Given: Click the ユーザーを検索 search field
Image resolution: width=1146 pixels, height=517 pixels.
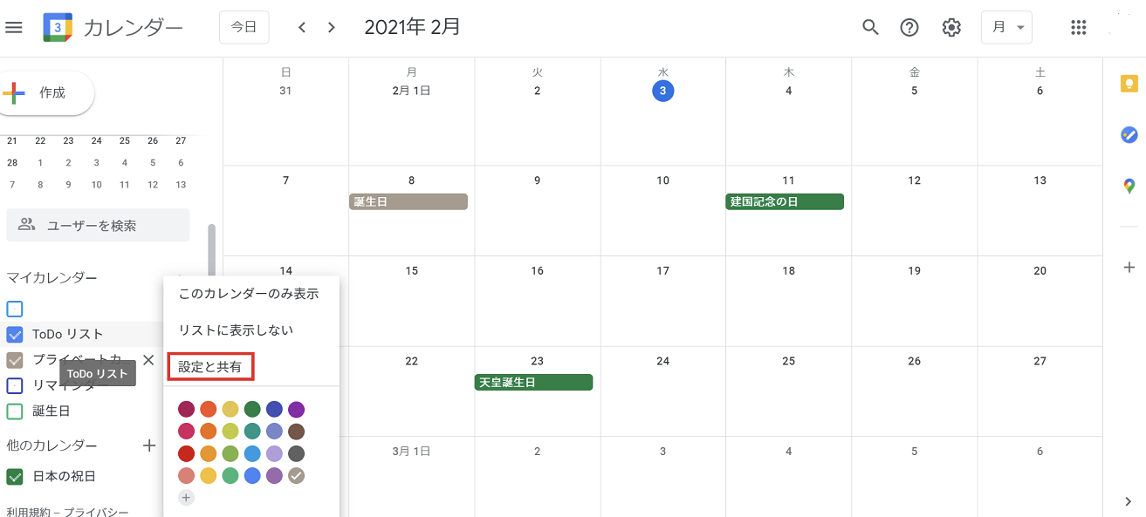Looking at the screenshot, I should pyautogui.click(x=98, y=225).
